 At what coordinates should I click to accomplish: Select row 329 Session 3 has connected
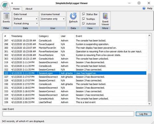point(75,81)
